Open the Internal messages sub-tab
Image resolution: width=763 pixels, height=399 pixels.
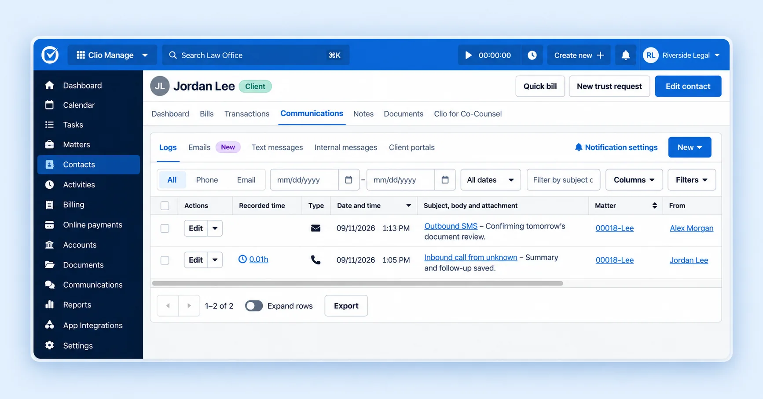(346, 147)
